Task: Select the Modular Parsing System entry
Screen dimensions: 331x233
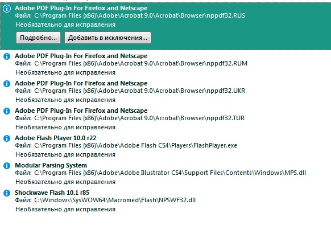Action: 51,165
